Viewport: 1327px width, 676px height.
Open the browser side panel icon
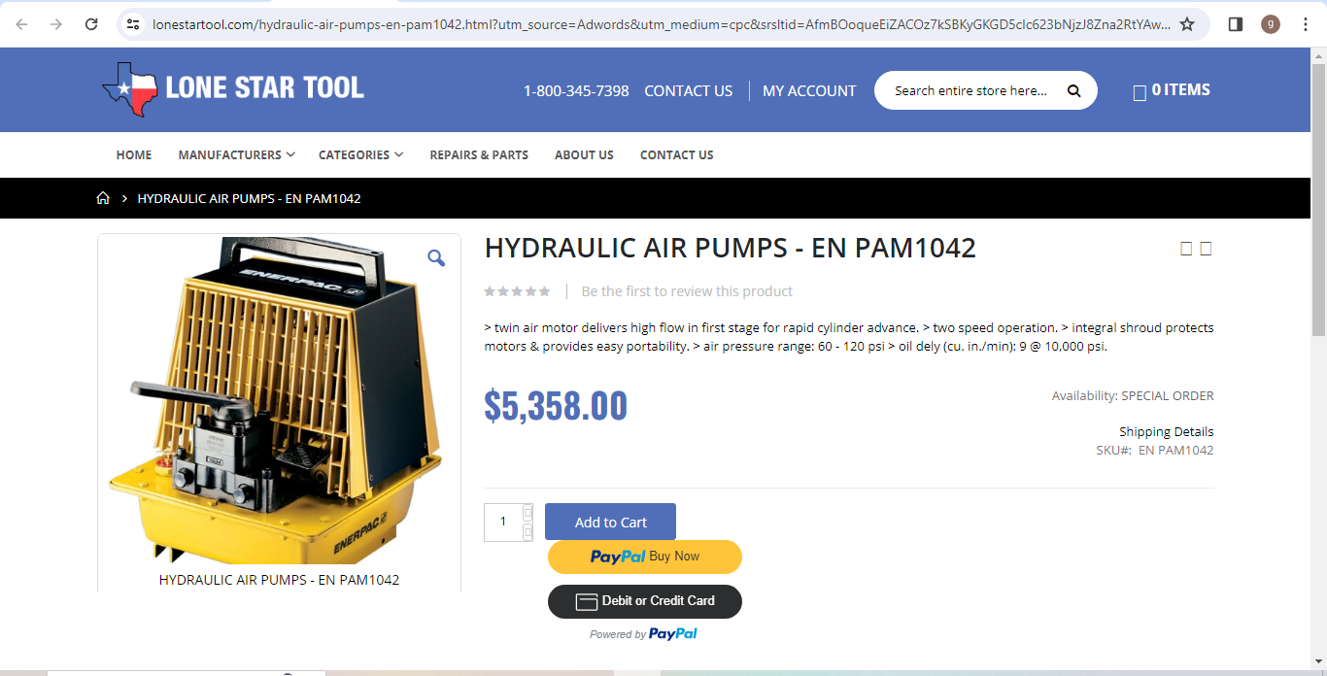[x=1236, y=24]
